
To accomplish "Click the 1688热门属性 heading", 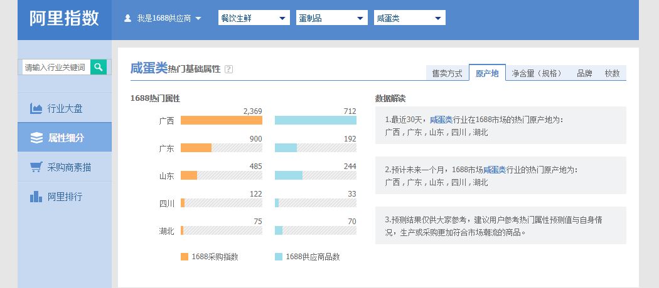I will coord(155,98).
